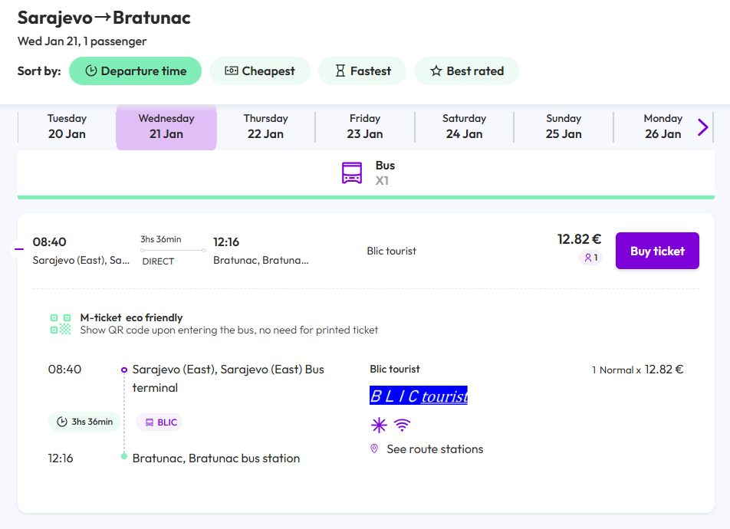Select Tuesday 20 Jan date tab
Screen dimensions: 730x529
[x=67, y=127]
